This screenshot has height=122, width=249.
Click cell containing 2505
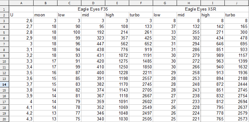pyautogui.click(x=141, y=119)
